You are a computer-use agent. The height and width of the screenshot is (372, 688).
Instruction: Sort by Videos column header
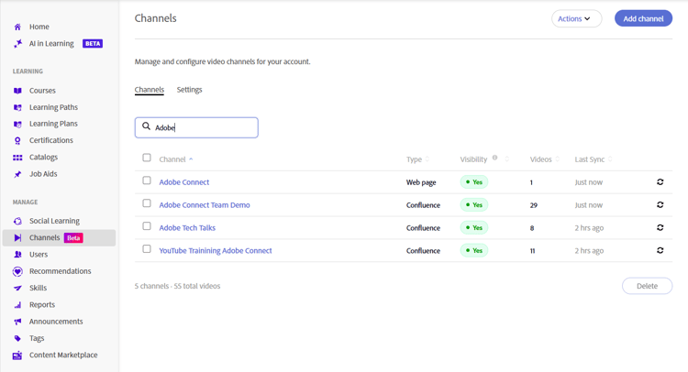545,159
